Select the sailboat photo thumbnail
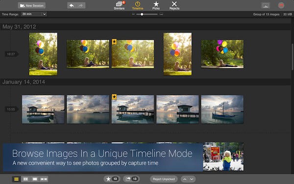The image size is (294, 184). click(222, 109)
